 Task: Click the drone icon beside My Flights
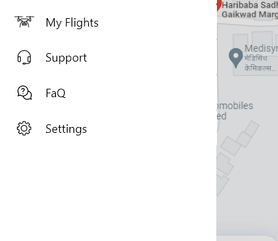tap(24, 22)
